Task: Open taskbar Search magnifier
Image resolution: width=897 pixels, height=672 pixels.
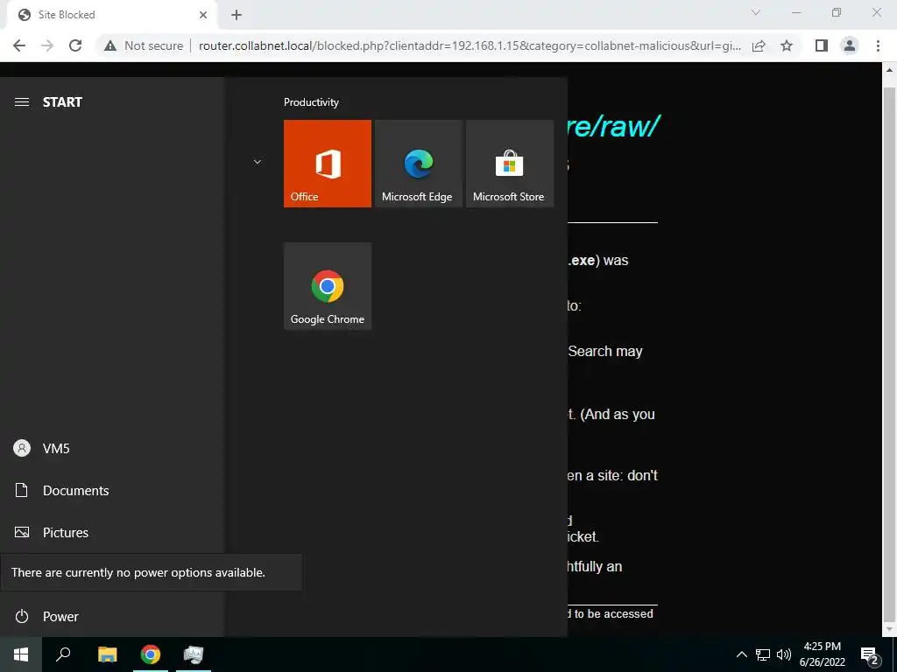Action: [63, 654]
